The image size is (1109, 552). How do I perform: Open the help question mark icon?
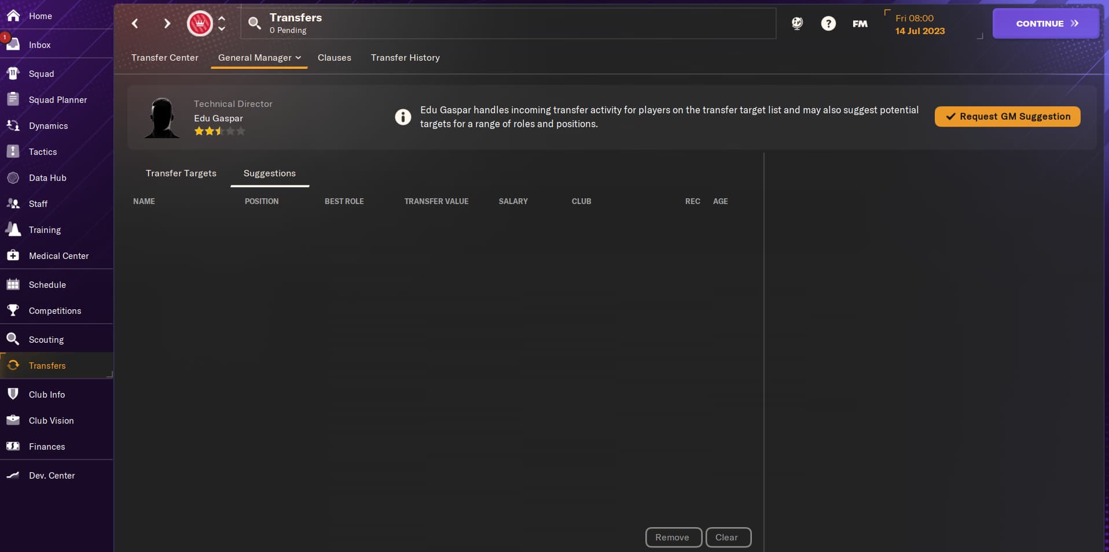click(x=828, y=24)
